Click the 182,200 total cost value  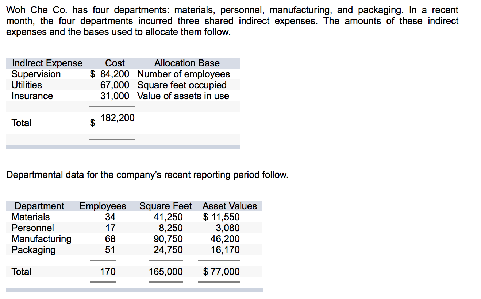[x=118, y=118]
